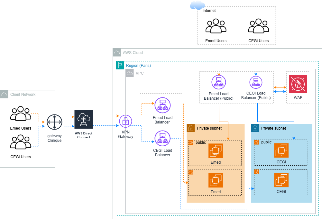The image size is (322, 219).
Task: Click the gateway Clinique router icon
Action: click(x=54, y=122)
